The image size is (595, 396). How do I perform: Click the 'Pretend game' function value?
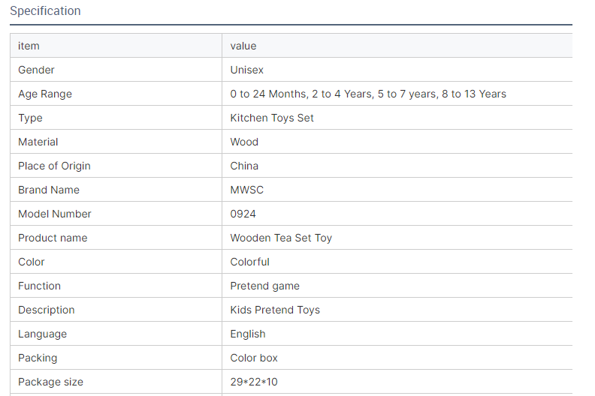pos(264,286)
